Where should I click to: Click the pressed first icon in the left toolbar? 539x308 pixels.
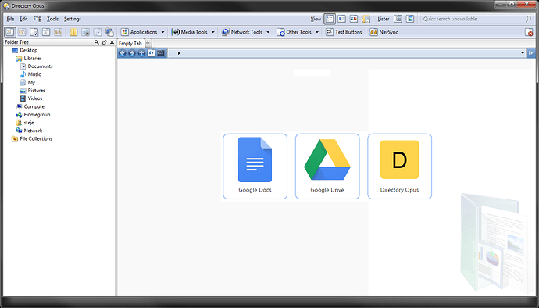(x=10, y=32)
